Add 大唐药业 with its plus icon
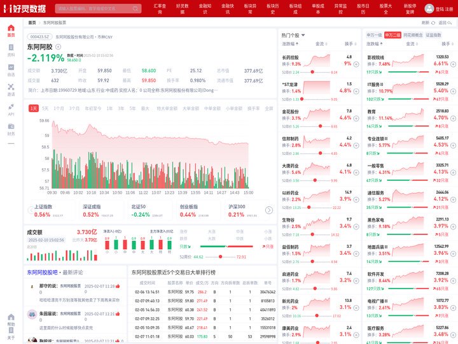The width and height of the screenshot is (458, 344). (x=356, y=173)
